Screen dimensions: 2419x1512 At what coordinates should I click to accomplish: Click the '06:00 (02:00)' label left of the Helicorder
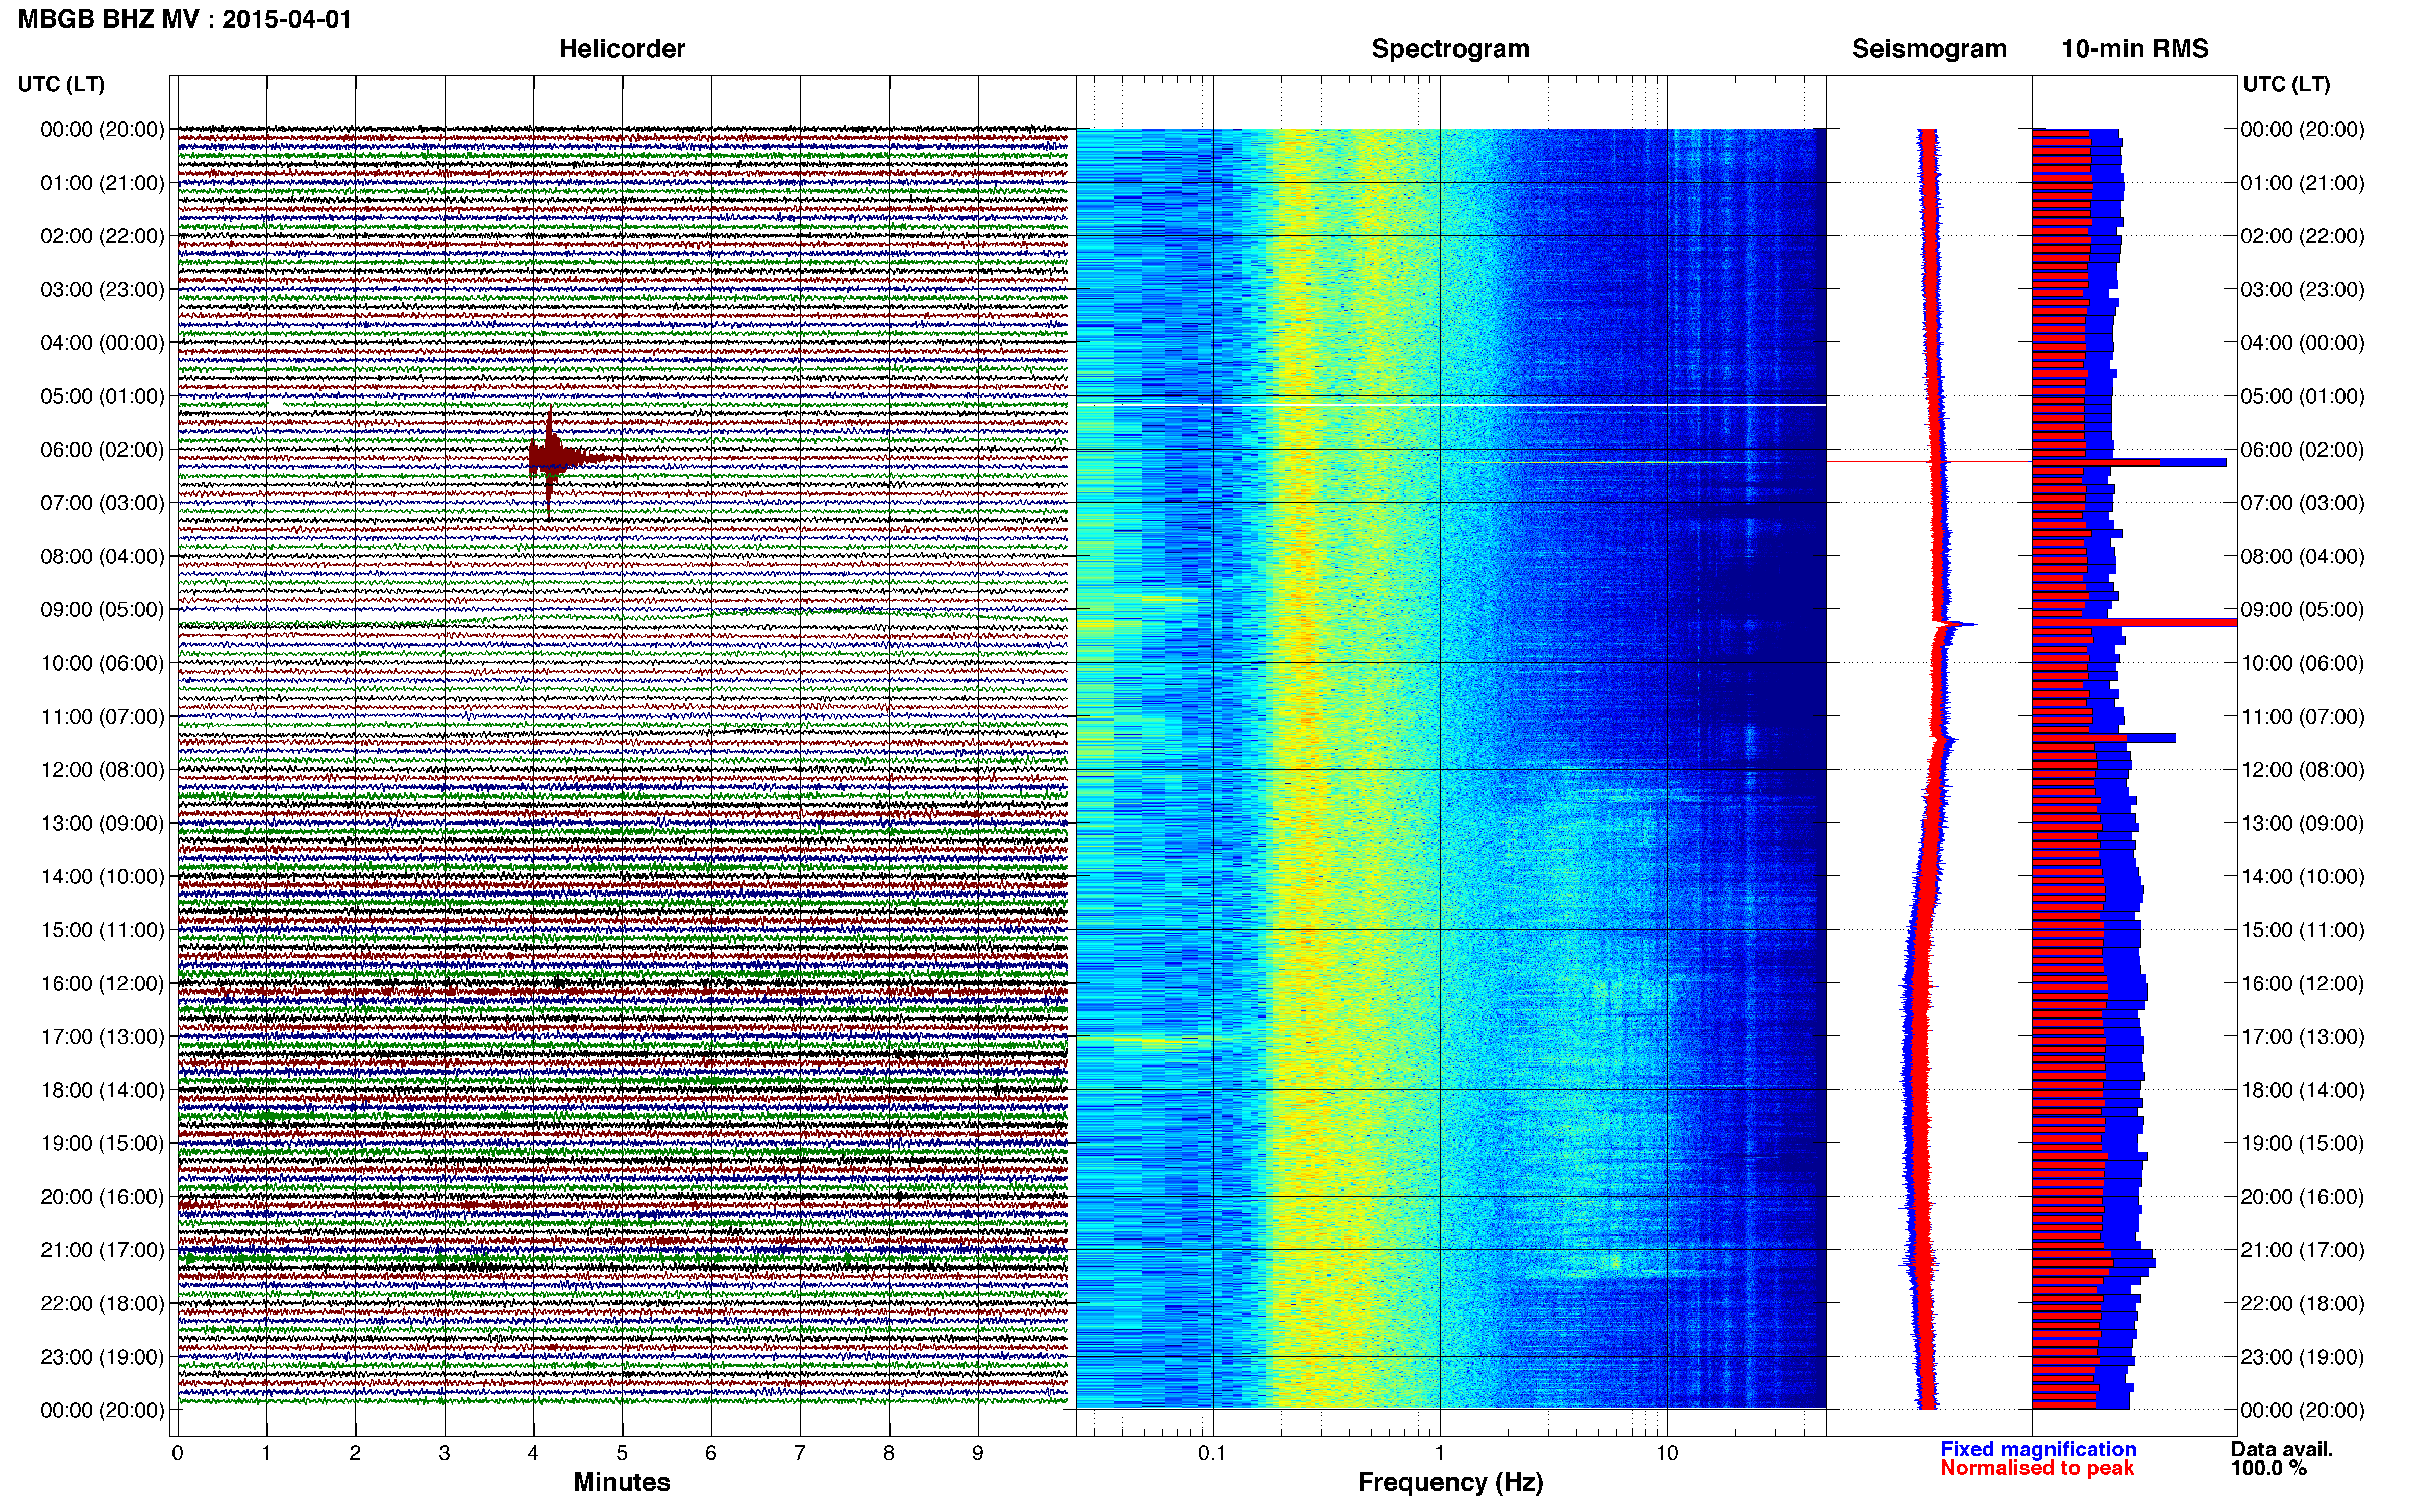click(x=102, y=450)
